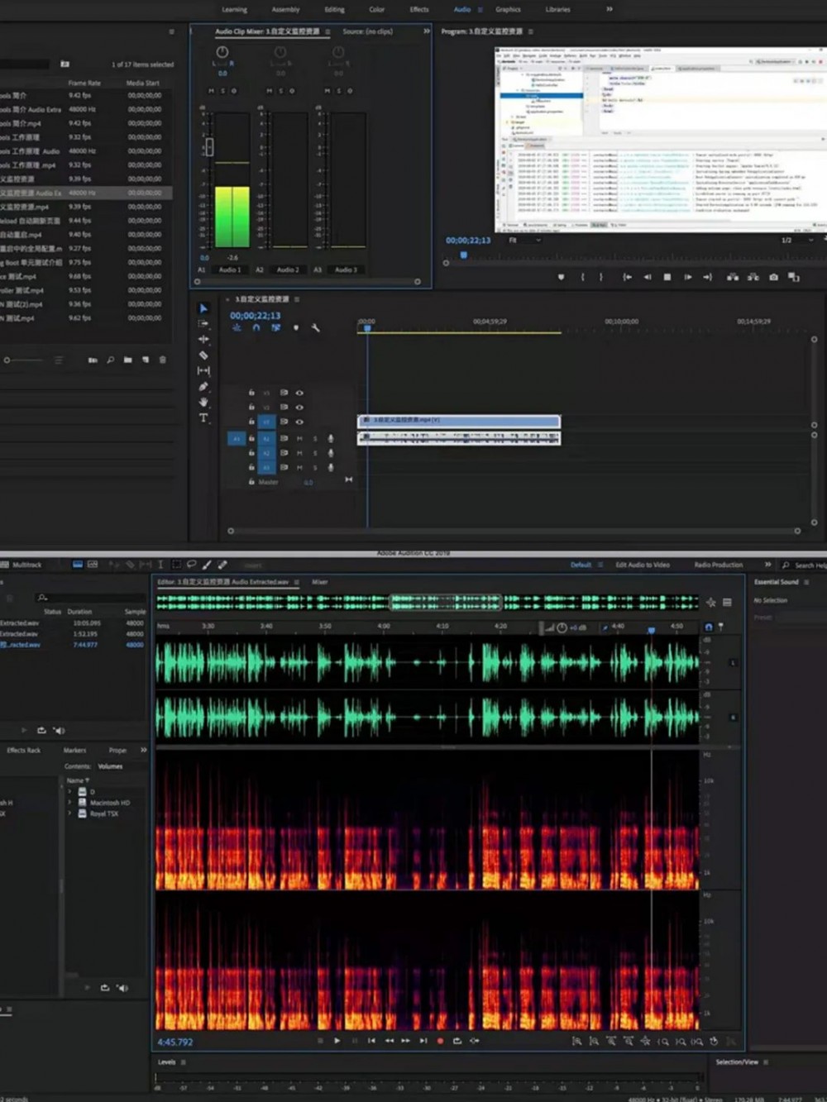Select the Selection tool in Premiere timeline toolbar
This screenshot has height=1102, width=827.
pos(203,308)
